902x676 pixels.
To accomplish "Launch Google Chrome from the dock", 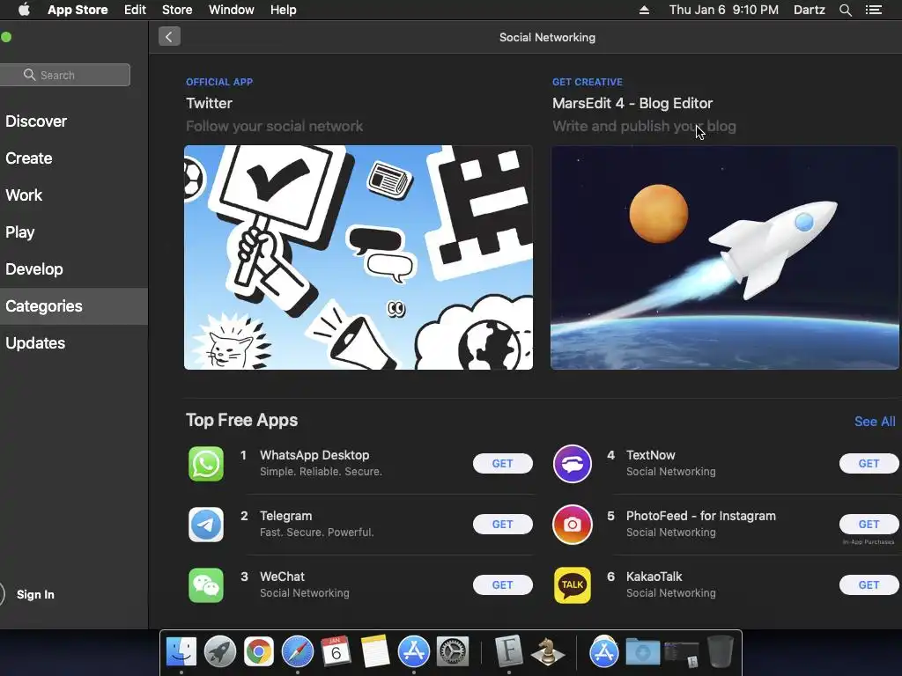I will point(259,652).
